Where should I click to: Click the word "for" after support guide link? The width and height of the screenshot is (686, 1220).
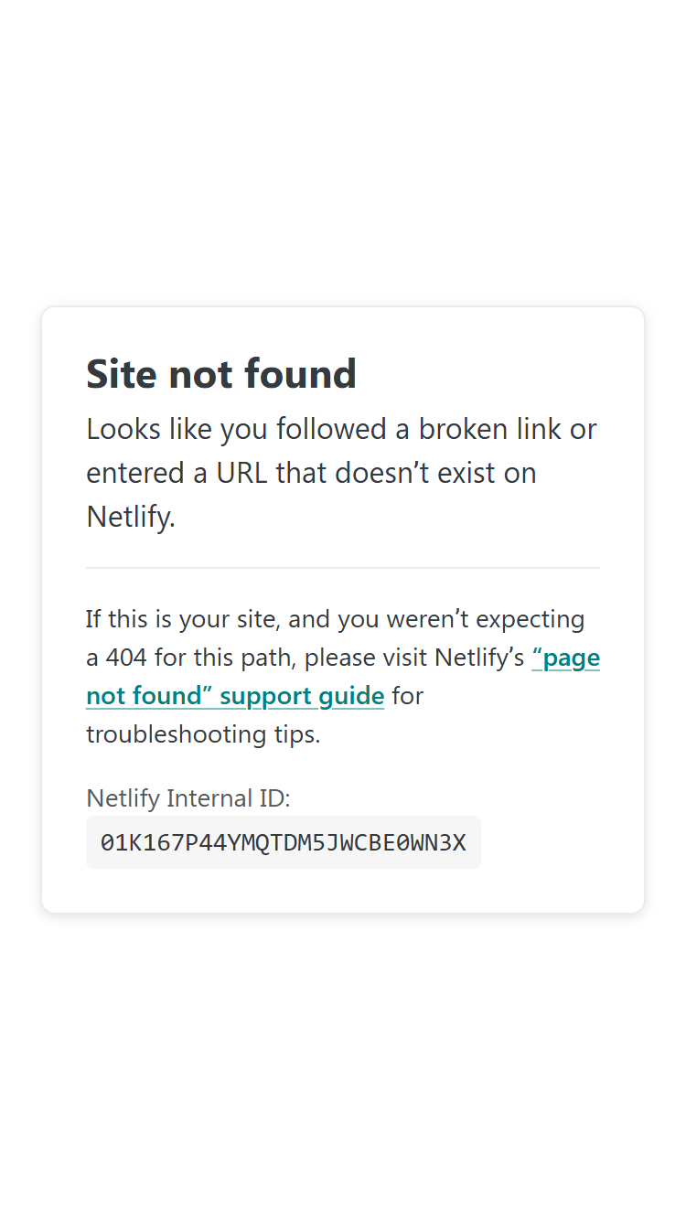tap(408, 696)
